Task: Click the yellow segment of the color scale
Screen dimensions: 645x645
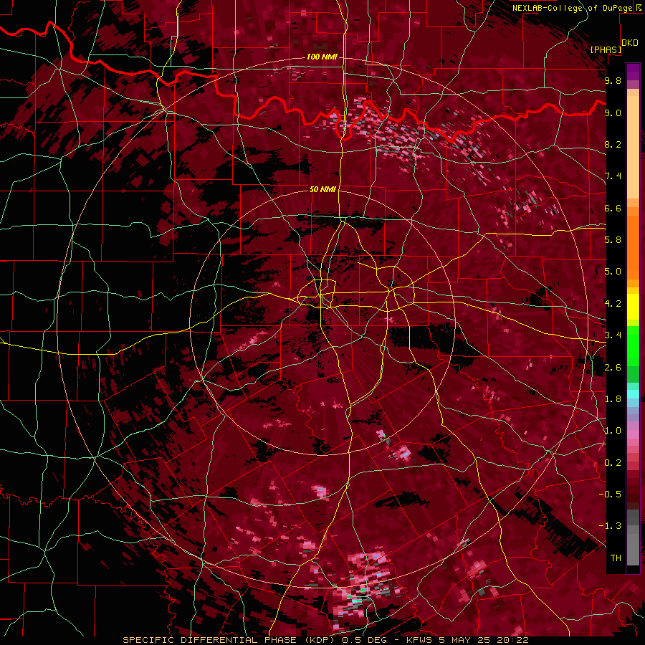Action: tap(633, 307)
